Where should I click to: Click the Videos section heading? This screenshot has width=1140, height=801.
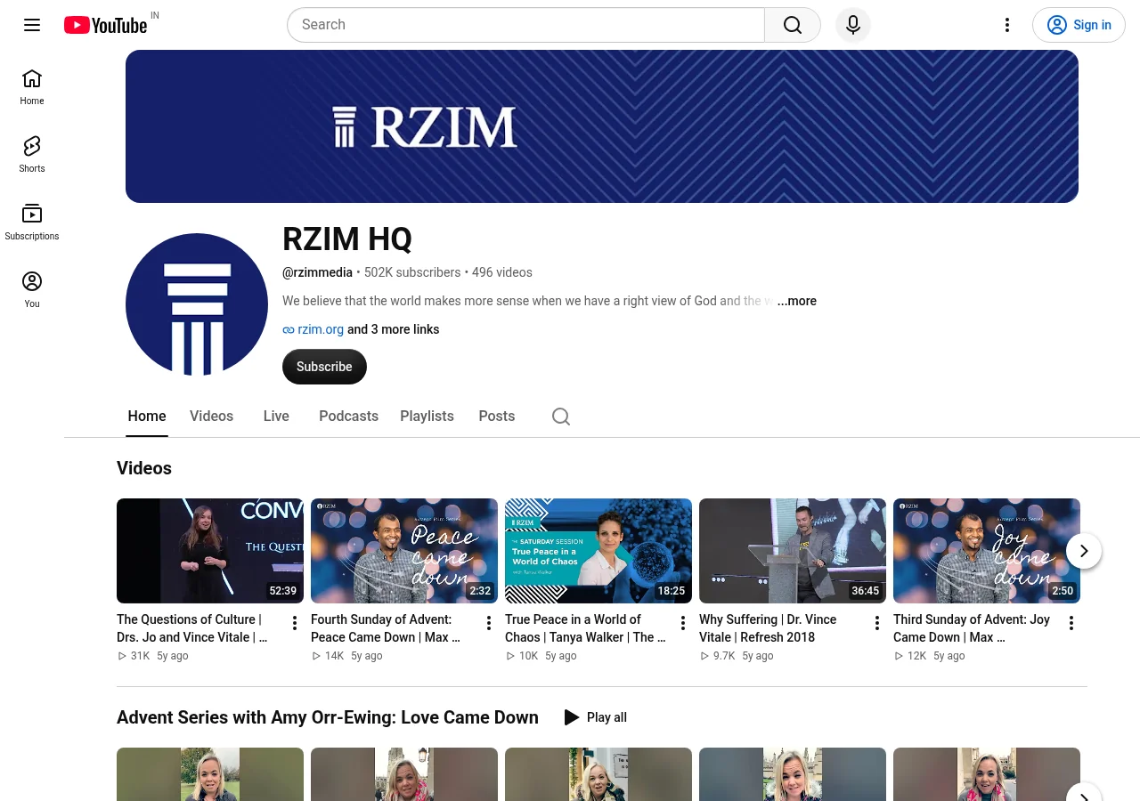[144, 468]
